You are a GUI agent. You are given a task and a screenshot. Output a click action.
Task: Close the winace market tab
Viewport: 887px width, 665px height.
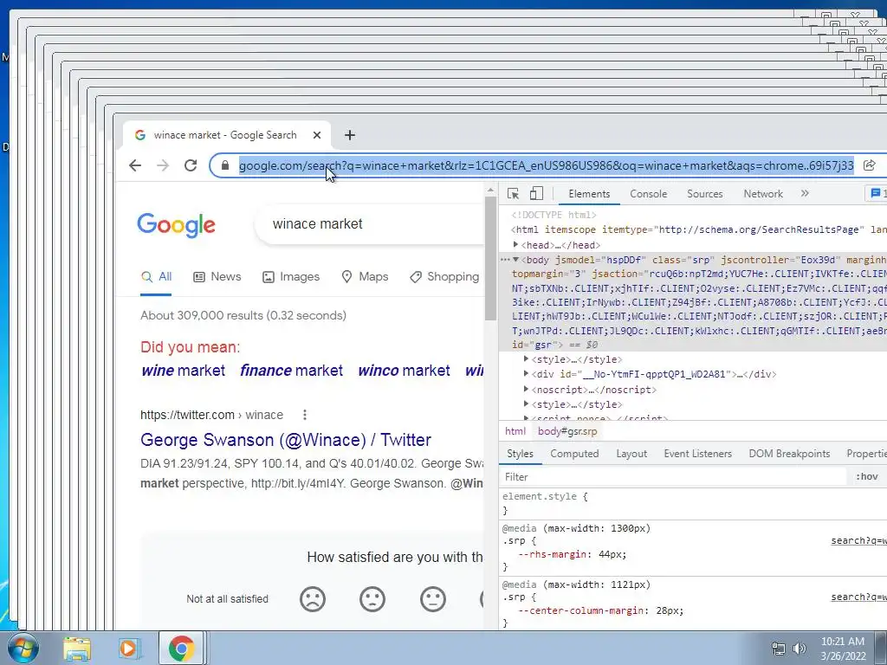coord(317,135)
